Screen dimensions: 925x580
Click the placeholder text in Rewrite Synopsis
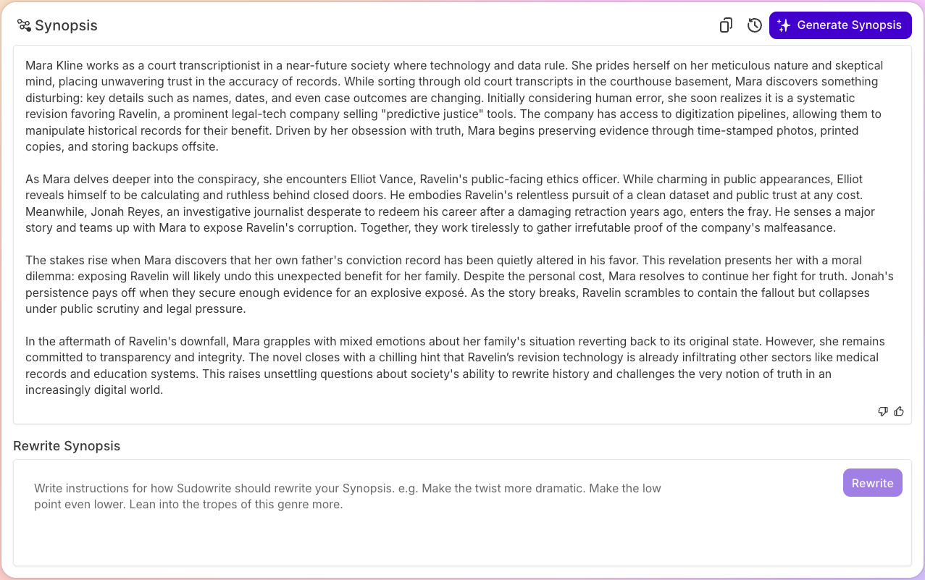click(347, 496)
